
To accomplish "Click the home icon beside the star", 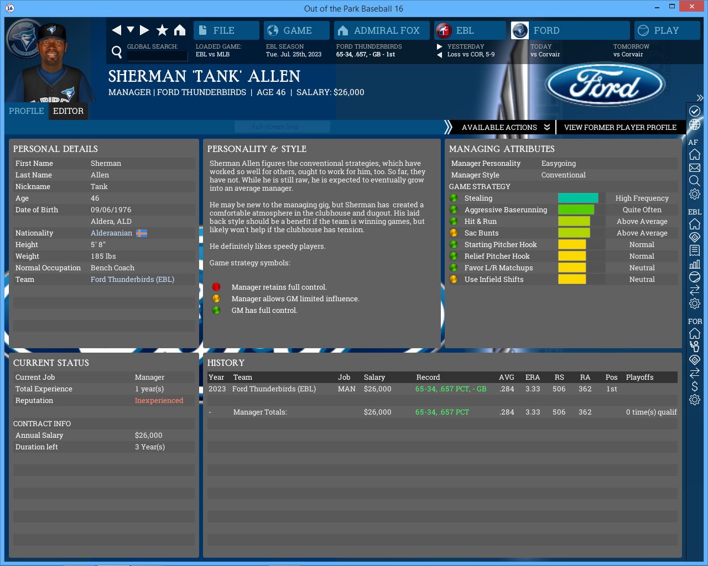I will (180, 30).
